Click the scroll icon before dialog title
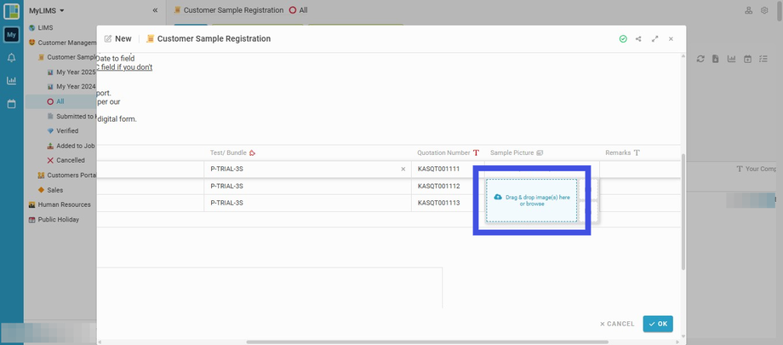 (151, 38)
